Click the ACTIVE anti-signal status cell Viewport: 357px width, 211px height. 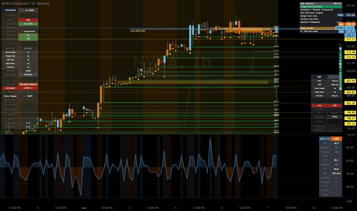(28, 88)
